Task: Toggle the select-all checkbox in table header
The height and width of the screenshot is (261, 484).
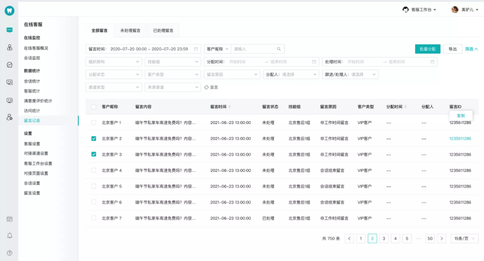Action: point(94,107)
